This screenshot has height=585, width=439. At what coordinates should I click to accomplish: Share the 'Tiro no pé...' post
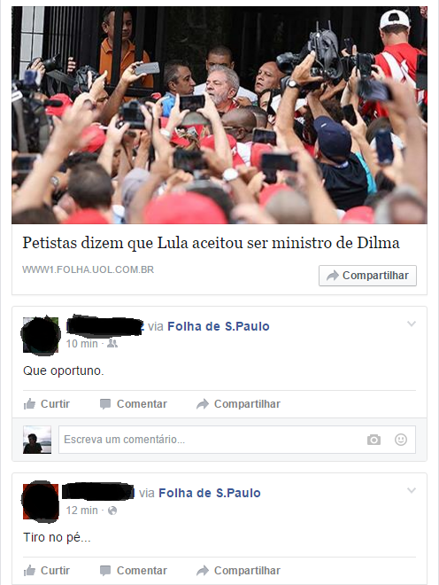(x=238, y=571)
